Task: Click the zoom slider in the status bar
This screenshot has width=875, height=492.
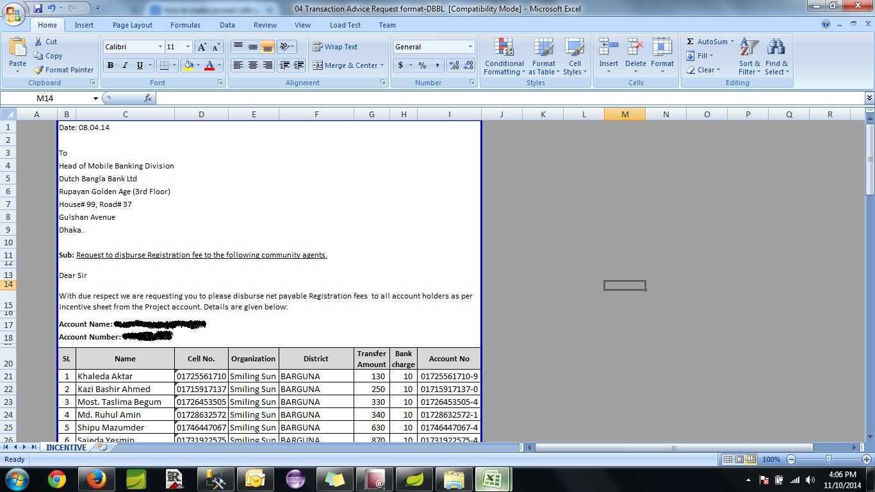Action: coord(829,459)
